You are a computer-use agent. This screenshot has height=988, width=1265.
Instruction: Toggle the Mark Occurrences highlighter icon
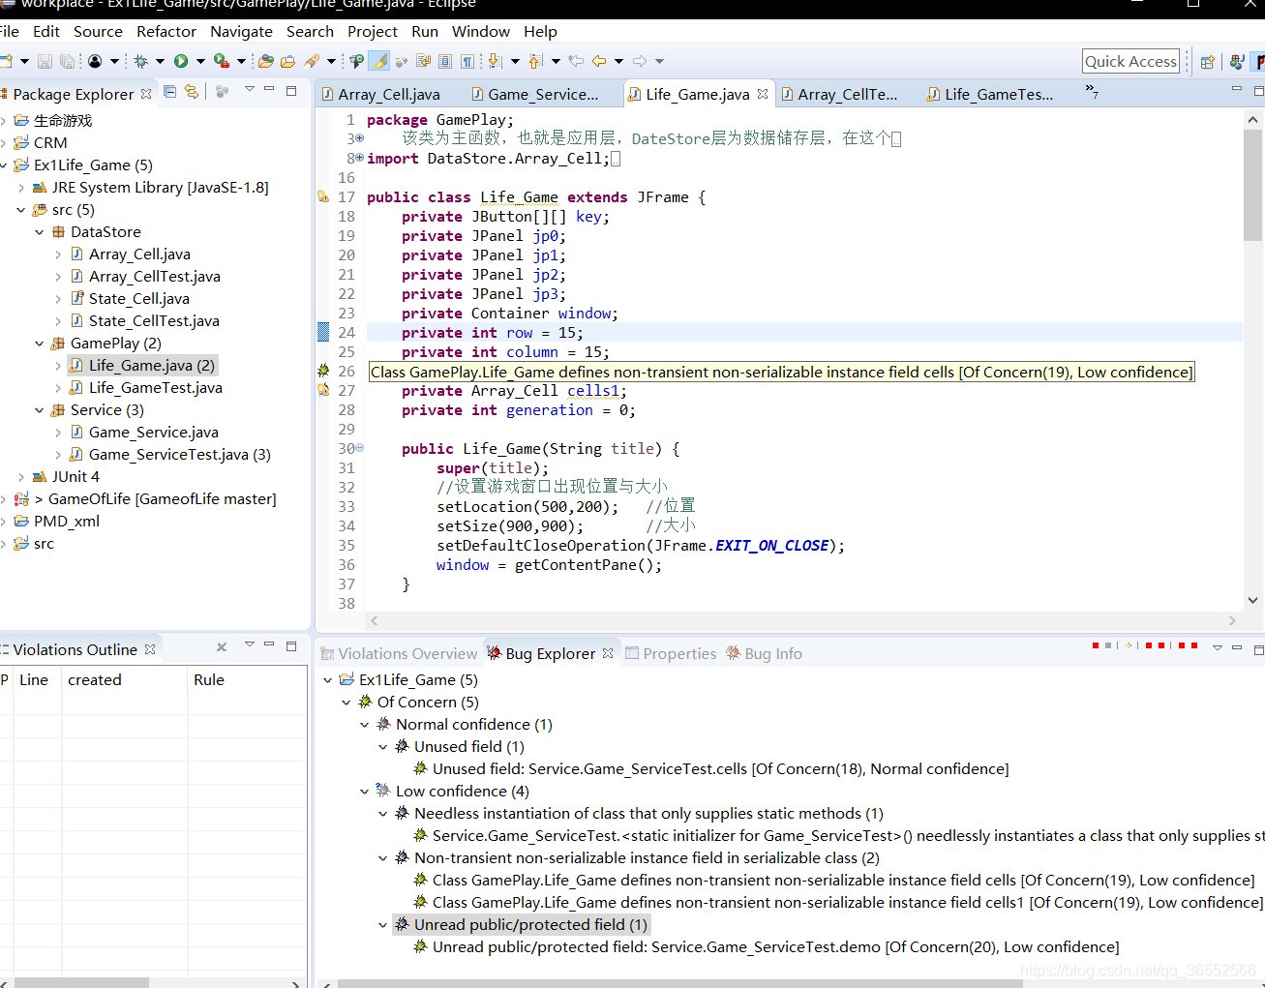379,61
